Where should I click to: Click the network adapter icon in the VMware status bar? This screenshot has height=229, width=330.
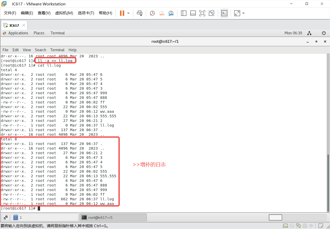tap(298, 226)
